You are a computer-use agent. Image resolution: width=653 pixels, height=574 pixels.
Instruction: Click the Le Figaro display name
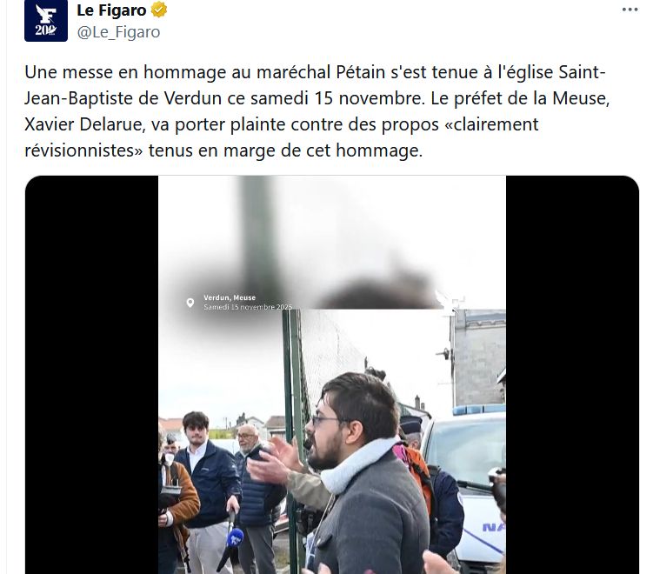pyautogui.click(x=111, y=10)
